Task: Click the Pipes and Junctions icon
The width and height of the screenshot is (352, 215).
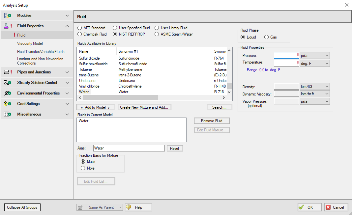Action: click(7, 72)
